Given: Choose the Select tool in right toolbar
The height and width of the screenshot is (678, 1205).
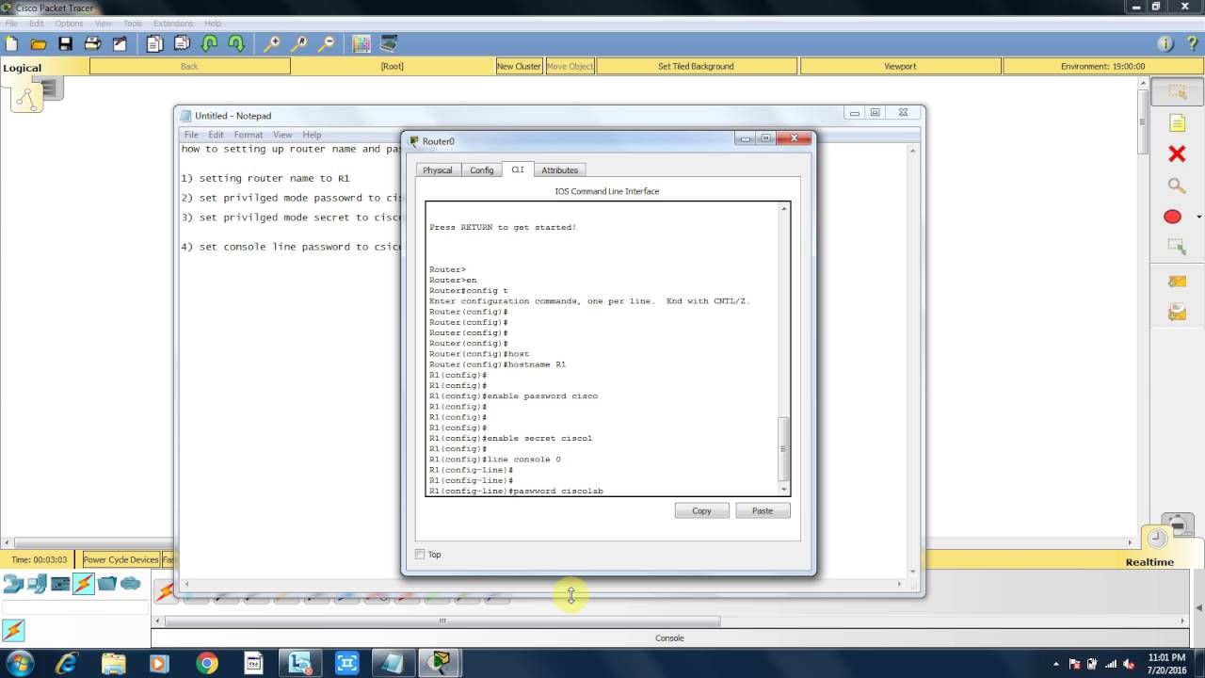Looking at the screenshot, I should 1177,92.
